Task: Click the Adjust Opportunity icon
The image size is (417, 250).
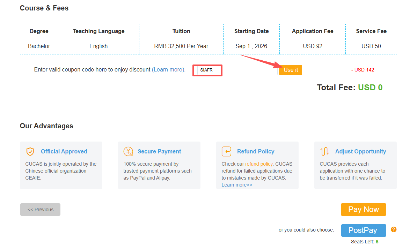Action: 324,152
